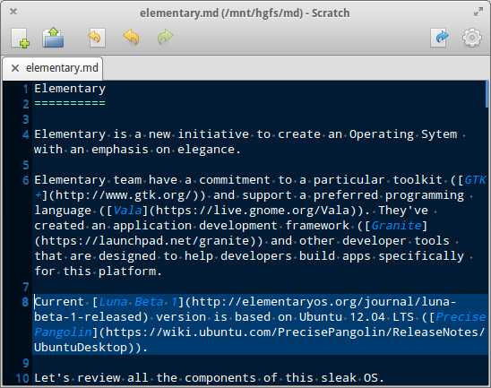Undo last edit with orange arrow

coord(131,38)
